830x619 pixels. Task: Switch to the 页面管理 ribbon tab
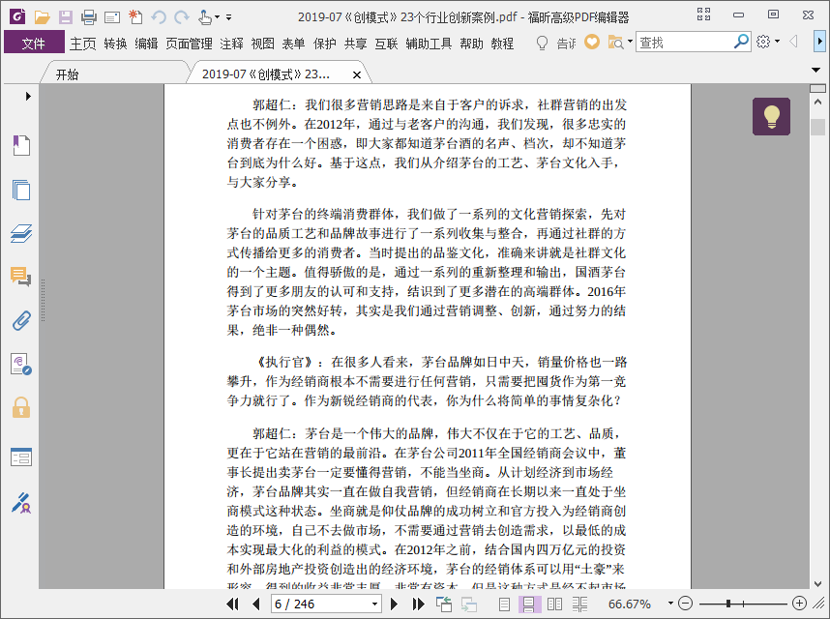coord(189,44)
